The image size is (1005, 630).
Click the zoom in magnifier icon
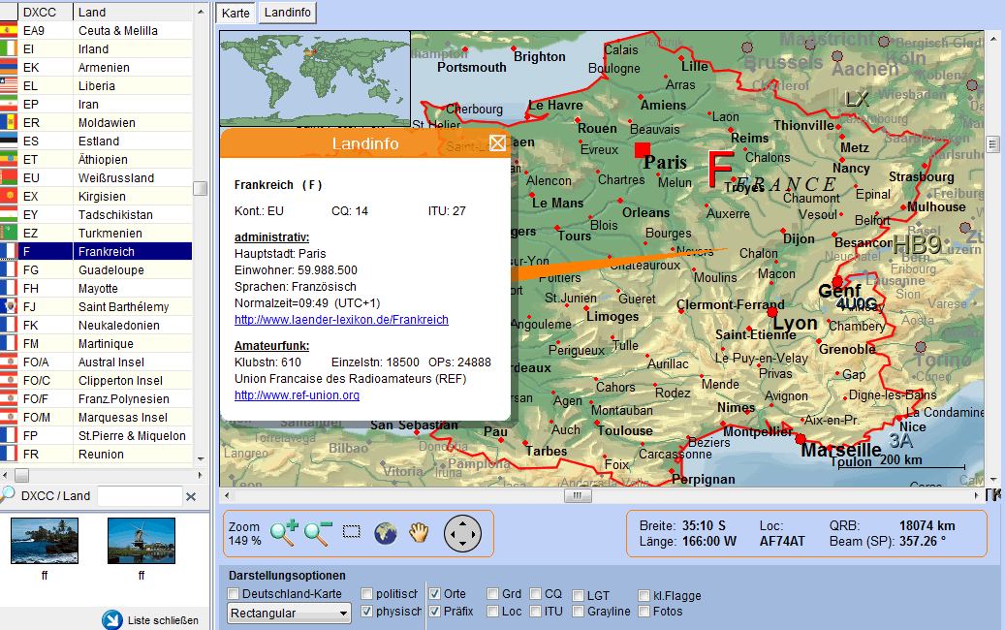point(284,531)
